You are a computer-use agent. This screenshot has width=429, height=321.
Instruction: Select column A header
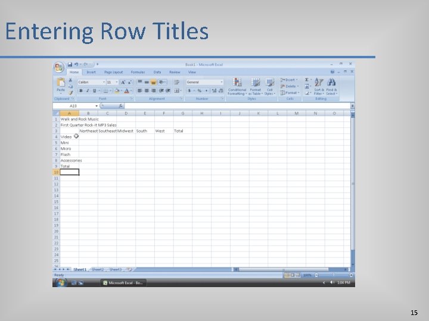point(70,114)
